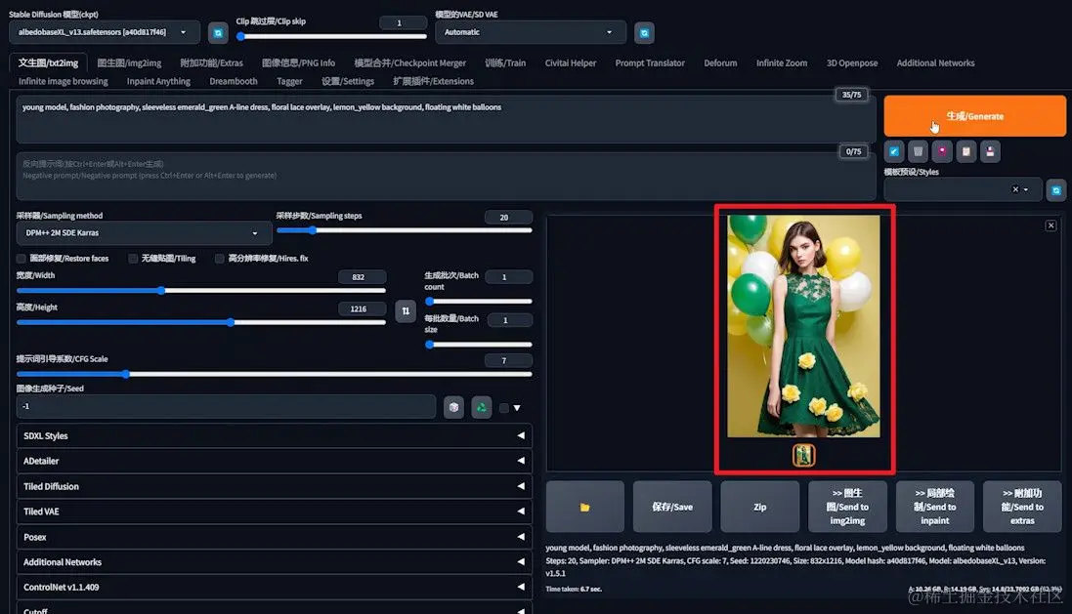The width and height of the screenshot is (1072, 614).
Task: Reuse last seed with recycle icon
Action: tap(482, 407)
